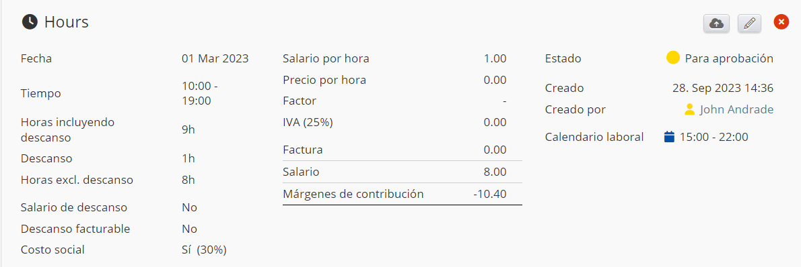Click the yellow person icon by John Andrade
Viewport: 801px width, 267px height.
click(x=690, y=109)
